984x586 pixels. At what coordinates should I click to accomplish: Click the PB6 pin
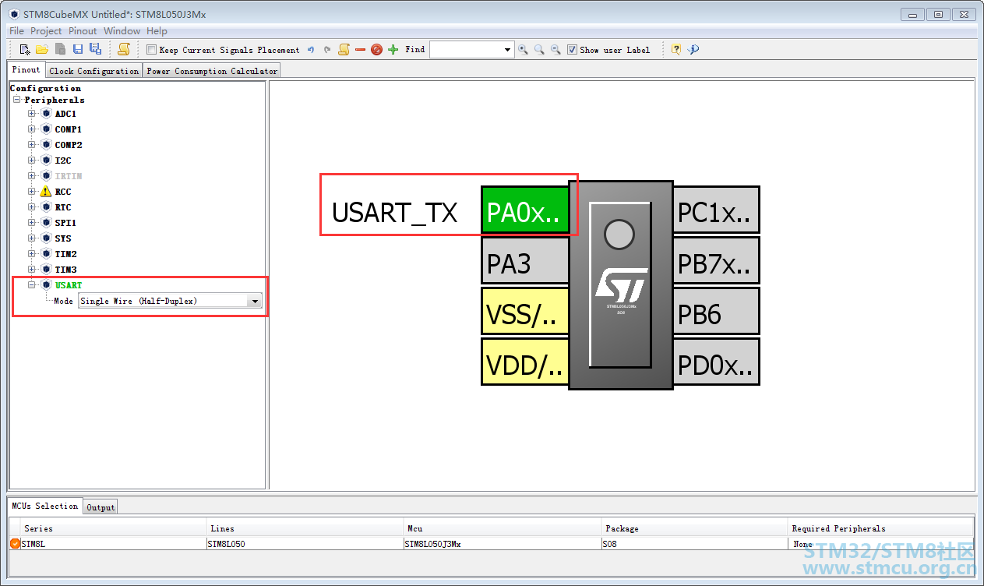pyautogui.click(x=716, y=311)
